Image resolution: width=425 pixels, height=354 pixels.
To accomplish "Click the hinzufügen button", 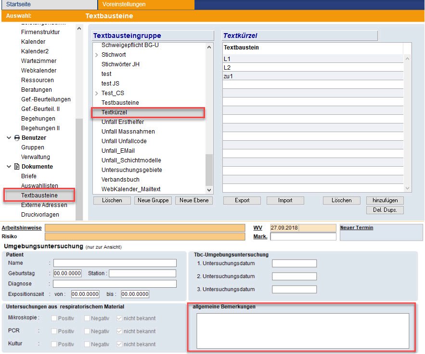I will [385, 200].
